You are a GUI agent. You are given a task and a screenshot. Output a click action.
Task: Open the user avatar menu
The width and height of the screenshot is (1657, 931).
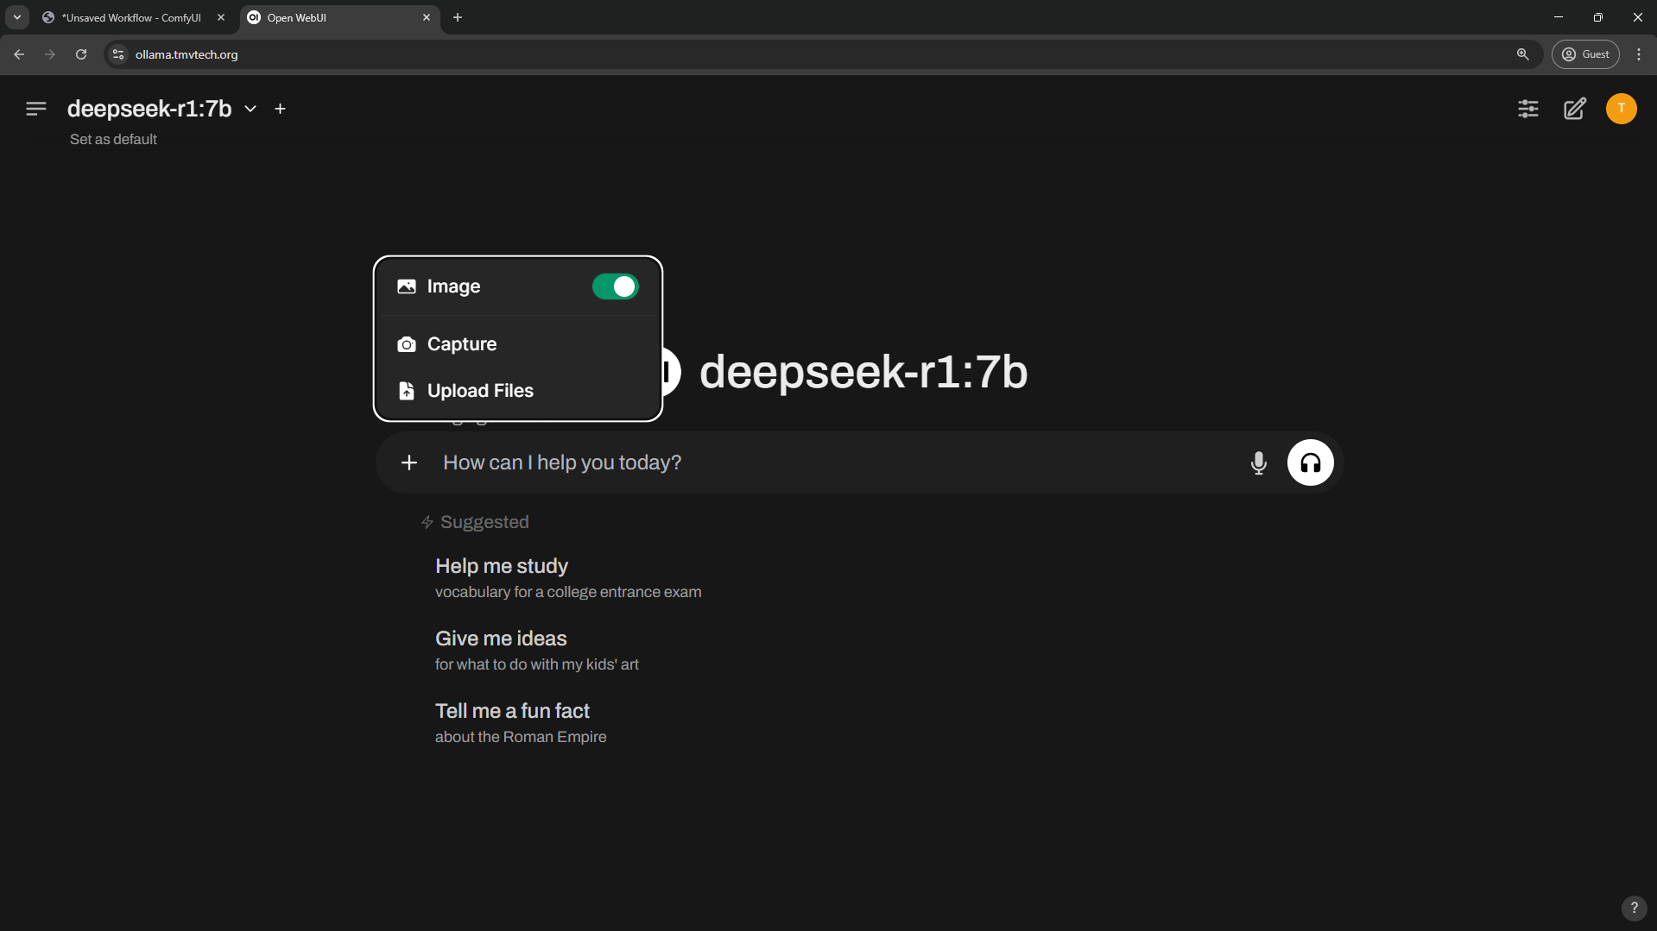(x=1621, y=109)
